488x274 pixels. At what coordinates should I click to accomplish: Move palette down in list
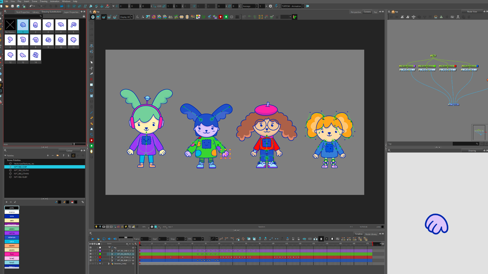(68, 156)
